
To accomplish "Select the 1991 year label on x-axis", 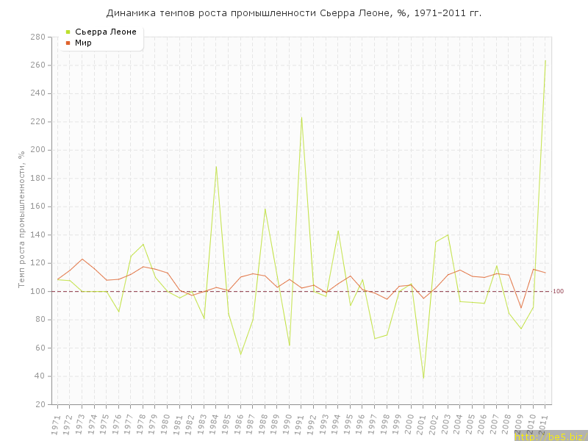I will click(300, 424).
